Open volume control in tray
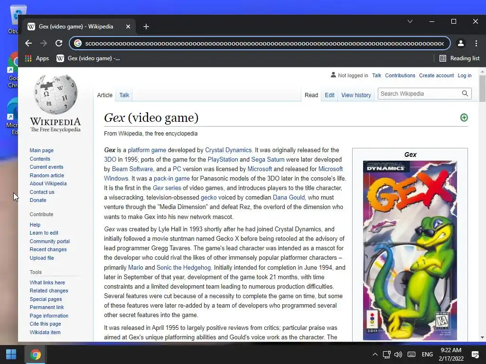 click(398, 355)
